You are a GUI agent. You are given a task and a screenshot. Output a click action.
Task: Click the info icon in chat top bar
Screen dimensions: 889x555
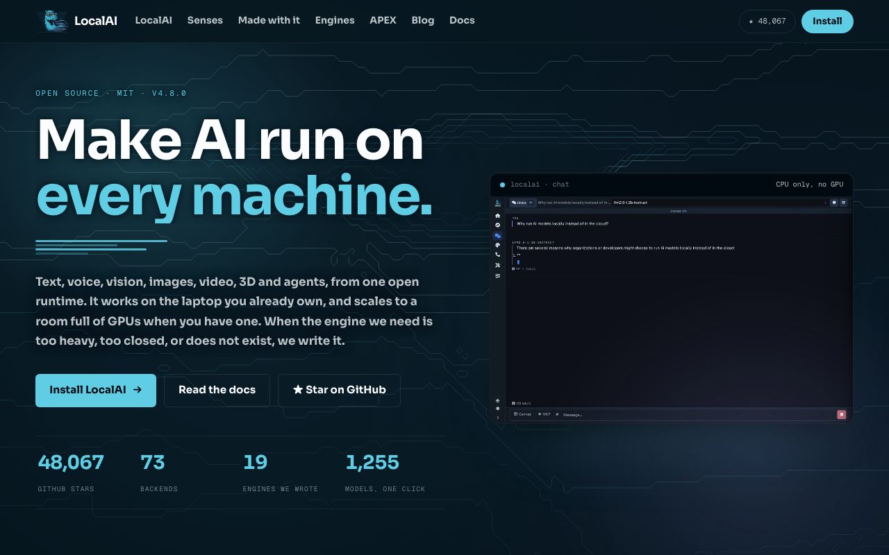pos(834,203)
